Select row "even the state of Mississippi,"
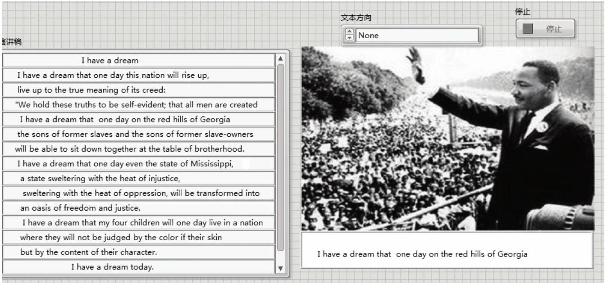Image resolution: width=607 pixels, height=283 pixels. (x=139, y=164)
